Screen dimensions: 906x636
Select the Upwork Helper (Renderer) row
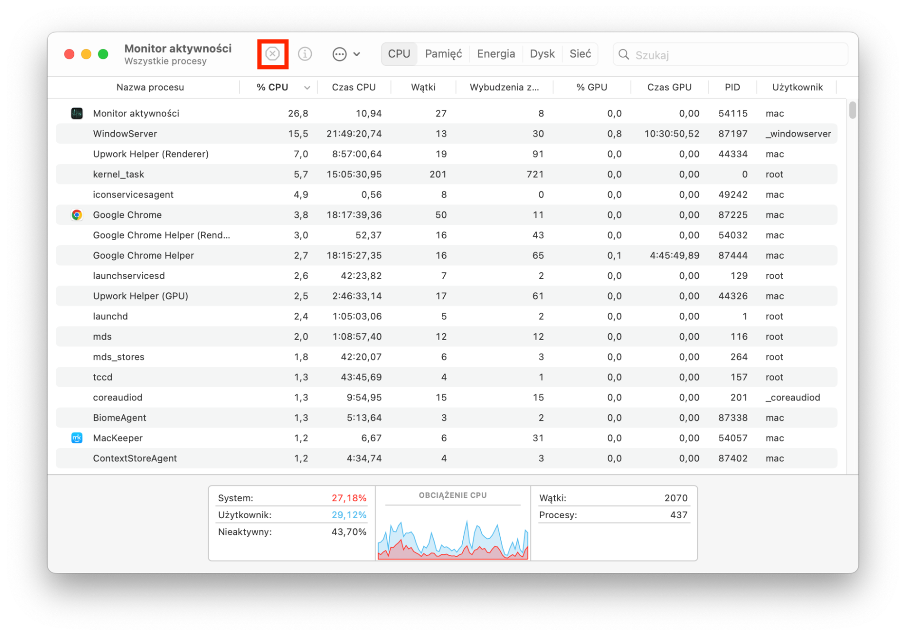click(x=446, y=154)
